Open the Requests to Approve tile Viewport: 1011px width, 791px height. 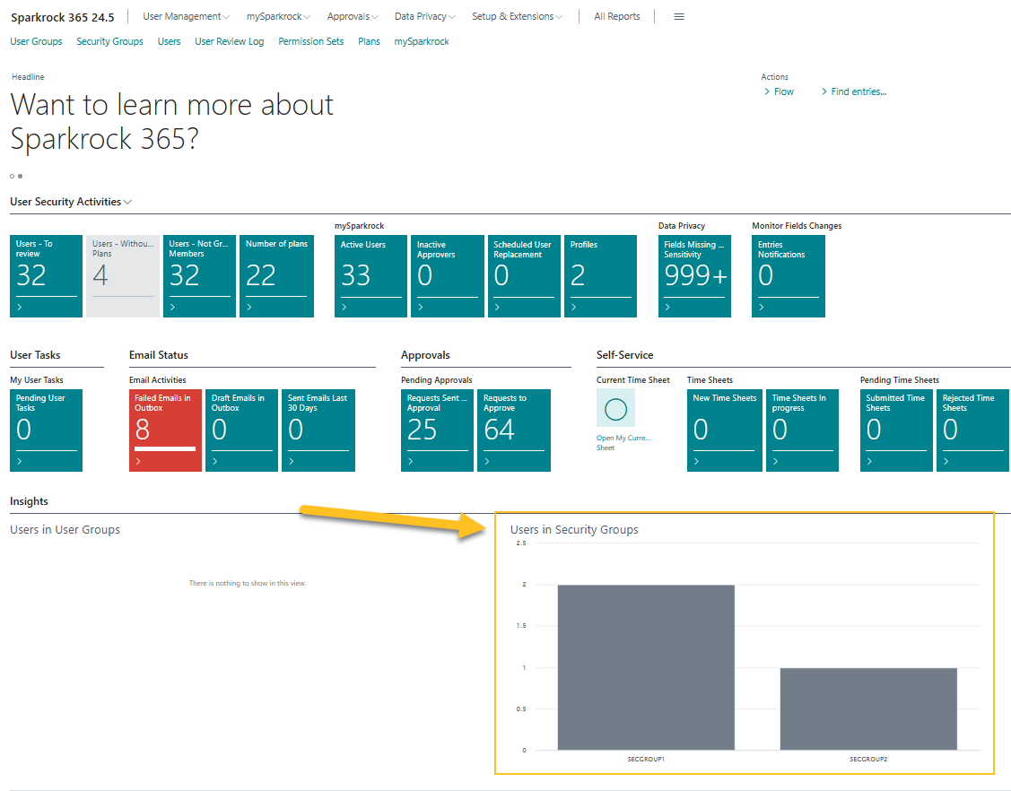(513, 430)
